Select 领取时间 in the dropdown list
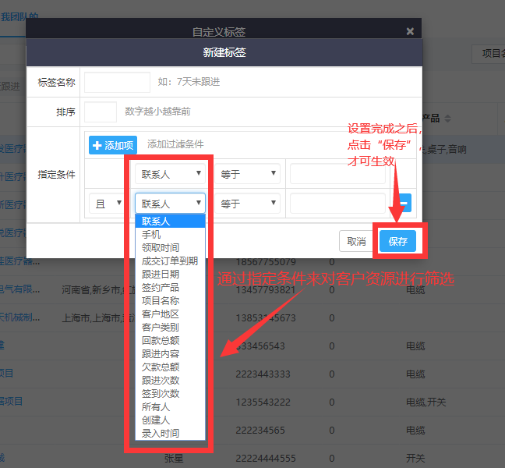The width and height of the screenshot is (505, 468). [x=170, y=247]
